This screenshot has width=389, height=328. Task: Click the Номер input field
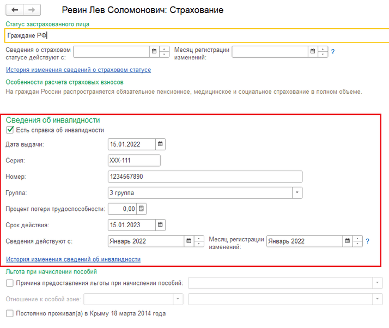205,177
